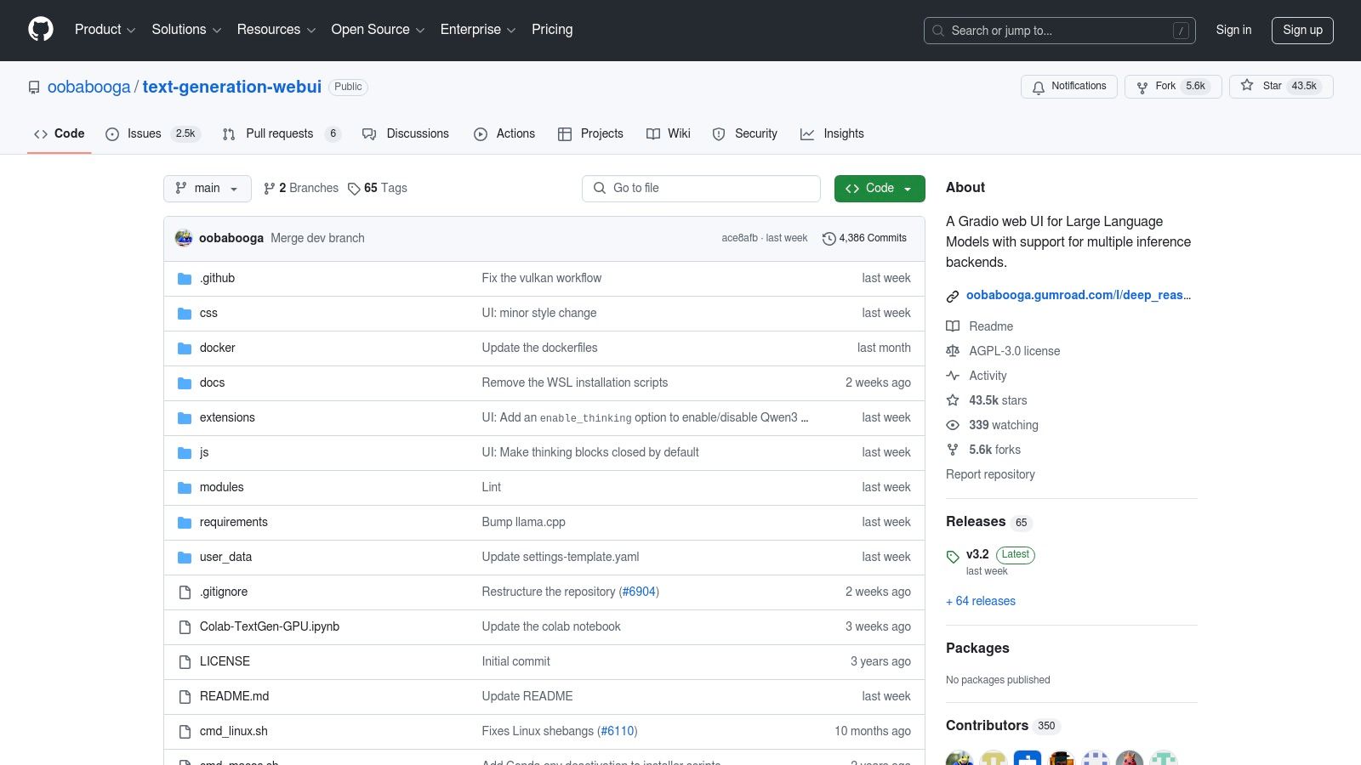1361x765 pixels.
Task: Open the 4,386 Commits link
Action: pyautogui.click(x=864, y=239)
